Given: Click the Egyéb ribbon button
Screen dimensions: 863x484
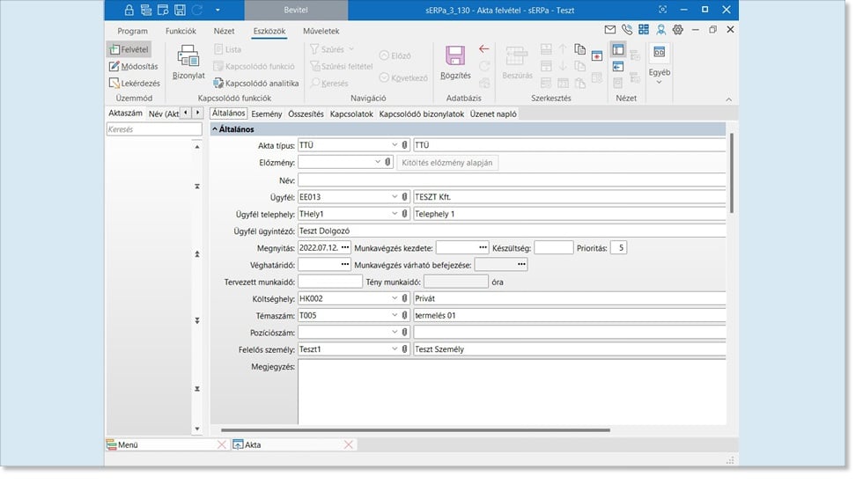Looking at the screenshot, I should tap(659, 62).
